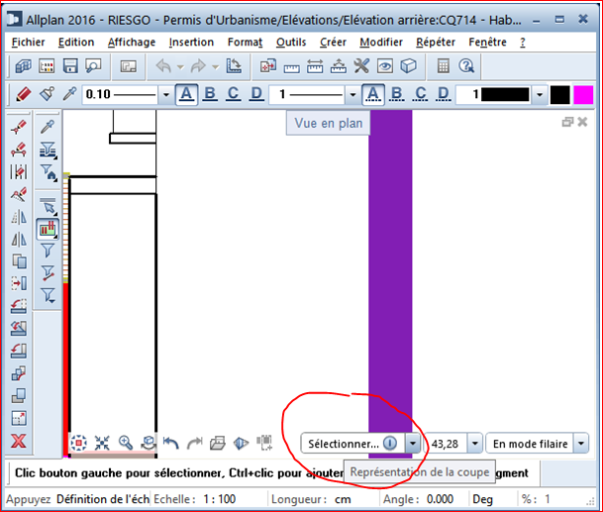Expand the undo history dropdown arrow
Screen dimensions: 603x512
point(180,67)
